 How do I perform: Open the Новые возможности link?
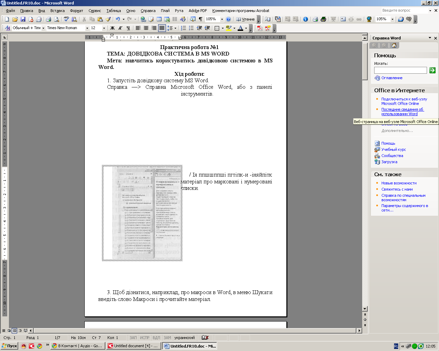[399, 183]
